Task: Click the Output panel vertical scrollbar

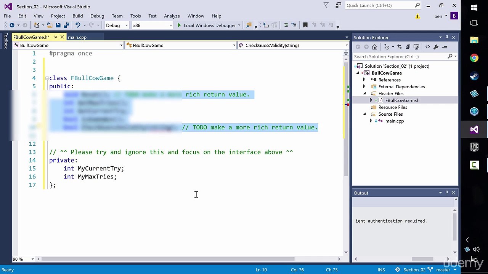Action: (x=455, y=227)
